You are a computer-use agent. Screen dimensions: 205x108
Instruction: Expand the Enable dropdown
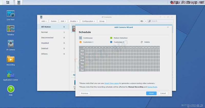[x=74, y=21]
